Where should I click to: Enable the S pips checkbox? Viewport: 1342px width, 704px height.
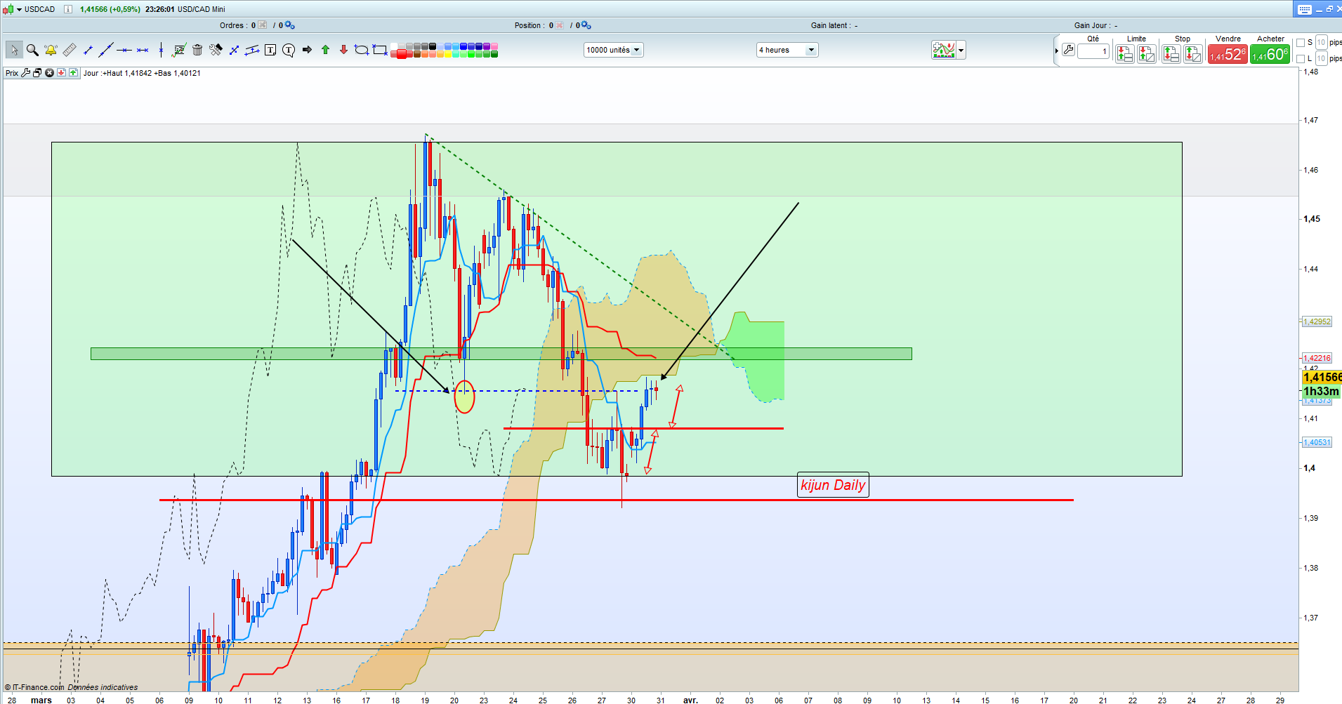click(x=1301, y=43)
